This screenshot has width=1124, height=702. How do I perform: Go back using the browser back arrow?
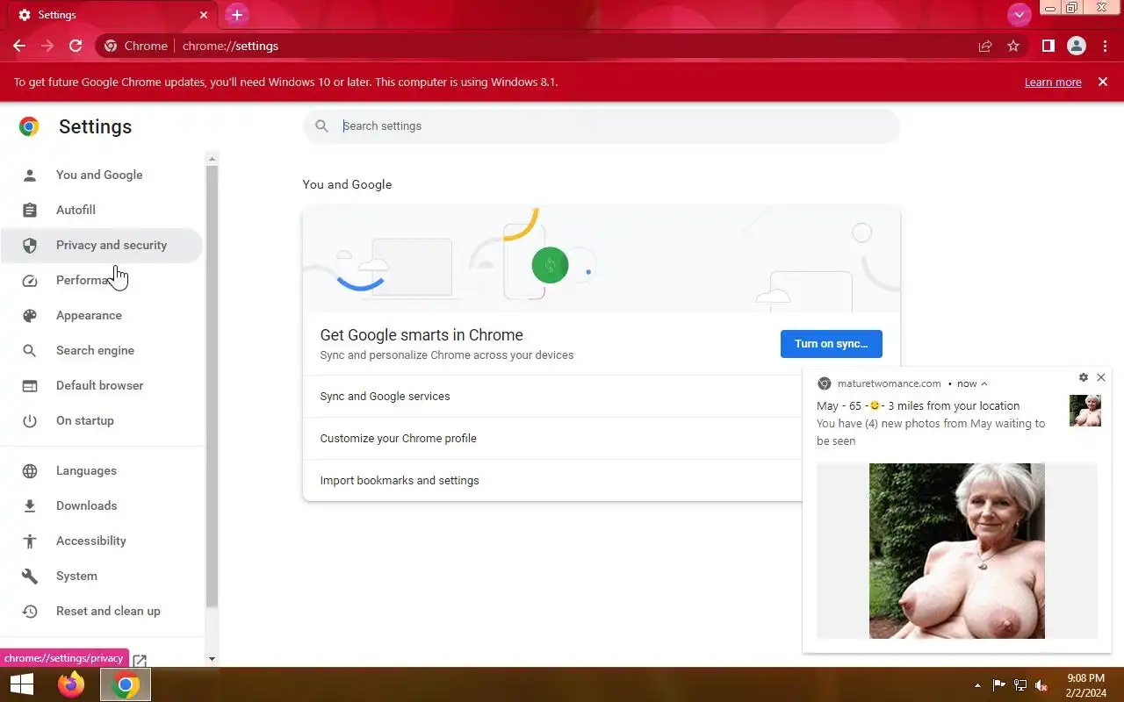coord(19,46)
